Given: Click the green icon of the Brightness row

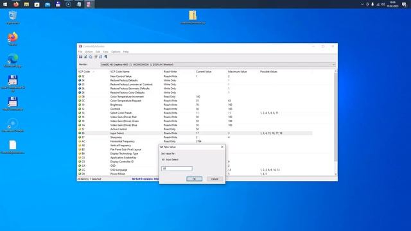Looking at the screenshot, I should (80, 105).
